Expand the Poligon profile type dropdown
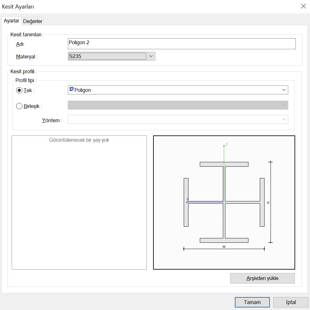This screenshot has height=310, width=310. (283, 90)
